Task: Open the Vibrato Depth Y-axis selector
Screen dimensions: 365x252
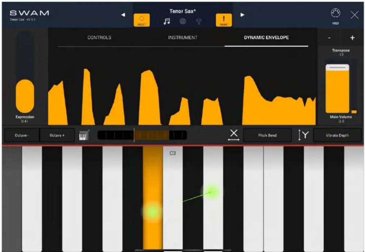Action: 337,135
